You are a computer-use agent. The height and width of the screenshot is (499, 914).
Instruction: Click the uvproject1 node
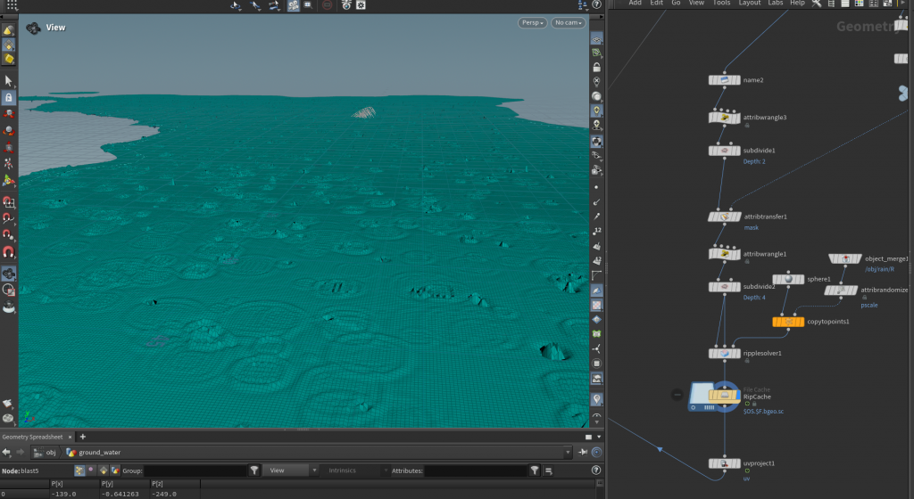coord(724,463)
